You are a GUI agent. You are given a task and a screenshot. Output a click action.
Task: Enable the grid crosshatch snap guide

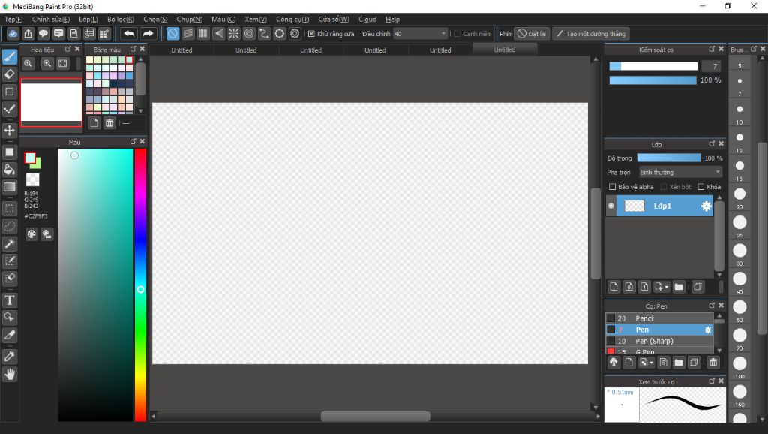[x=203, y=34]
